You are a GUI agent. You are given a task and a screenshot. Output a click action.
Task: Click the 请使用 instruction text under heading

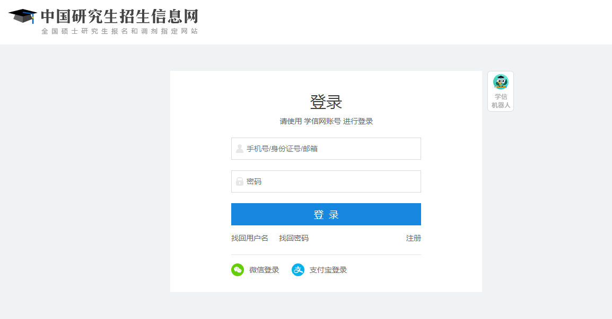pyautogui.click(x=291, y=121)
